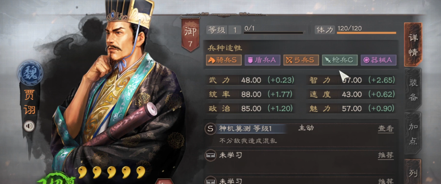Screen dimensions: 441x184
Task: Select the 骑兵S cavalry aptitude badge
Action: click(x=224, y=60)
